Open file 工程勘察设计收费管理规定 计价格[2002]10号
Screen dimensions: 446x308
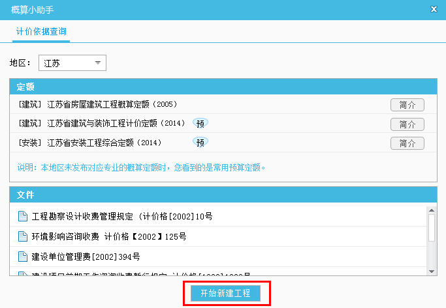(x=121, y=216)
